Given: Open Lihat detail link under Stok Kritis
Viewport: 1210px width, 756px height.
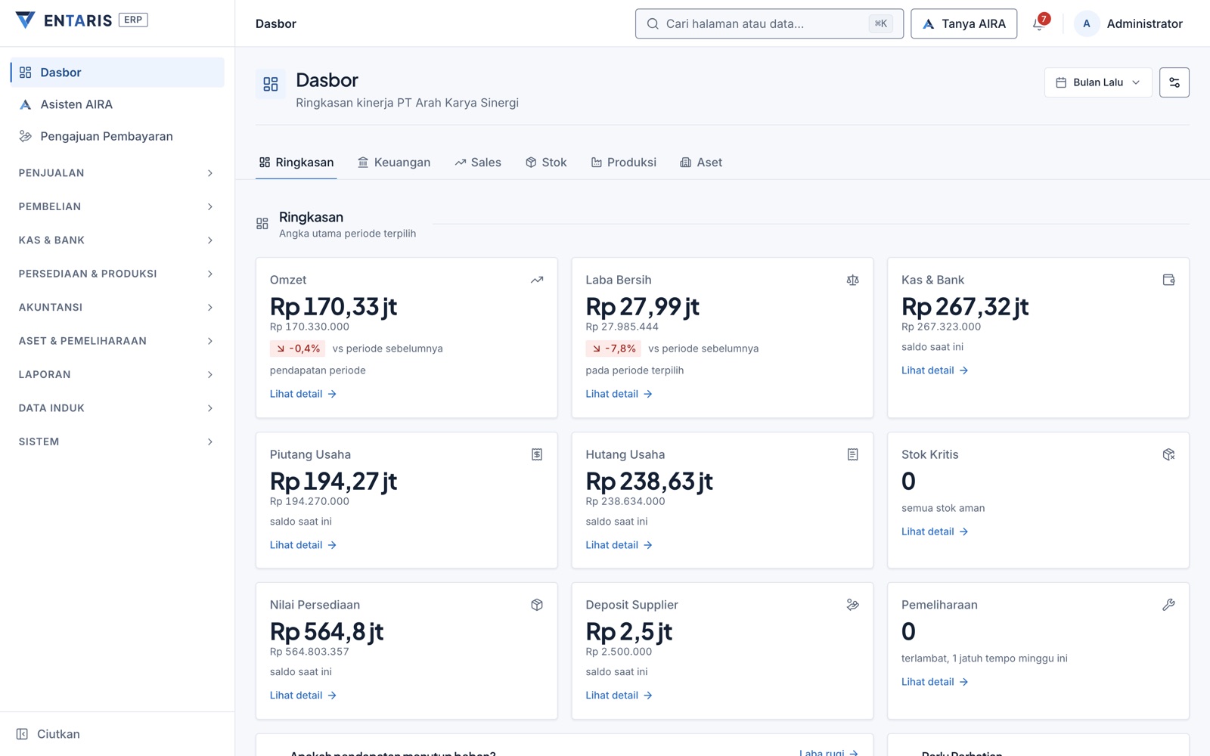Looking at the screenshot, I should coord(935,531).
